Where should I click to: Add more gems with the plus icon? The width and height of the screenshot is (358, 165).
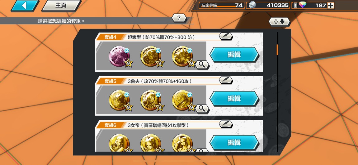click(x=331, y=6)
